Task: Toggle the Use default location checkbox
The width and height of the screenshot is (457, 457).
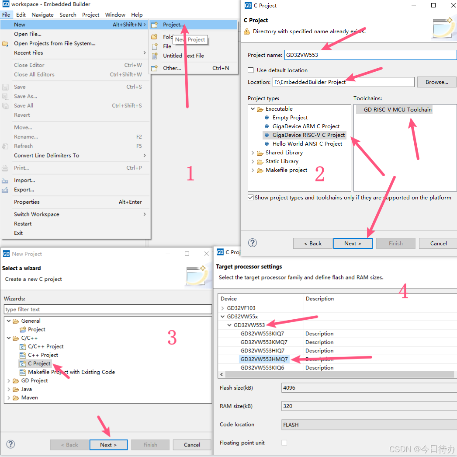Action: pos(251,70)
